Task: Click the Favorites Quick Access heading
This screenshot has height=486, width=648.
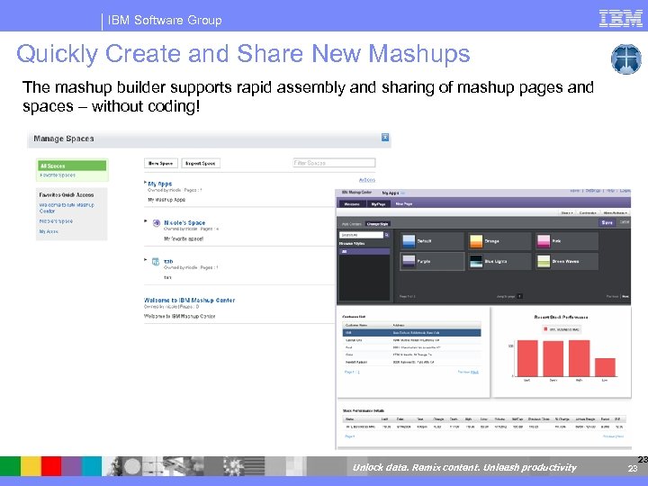Action: [67, 194]
